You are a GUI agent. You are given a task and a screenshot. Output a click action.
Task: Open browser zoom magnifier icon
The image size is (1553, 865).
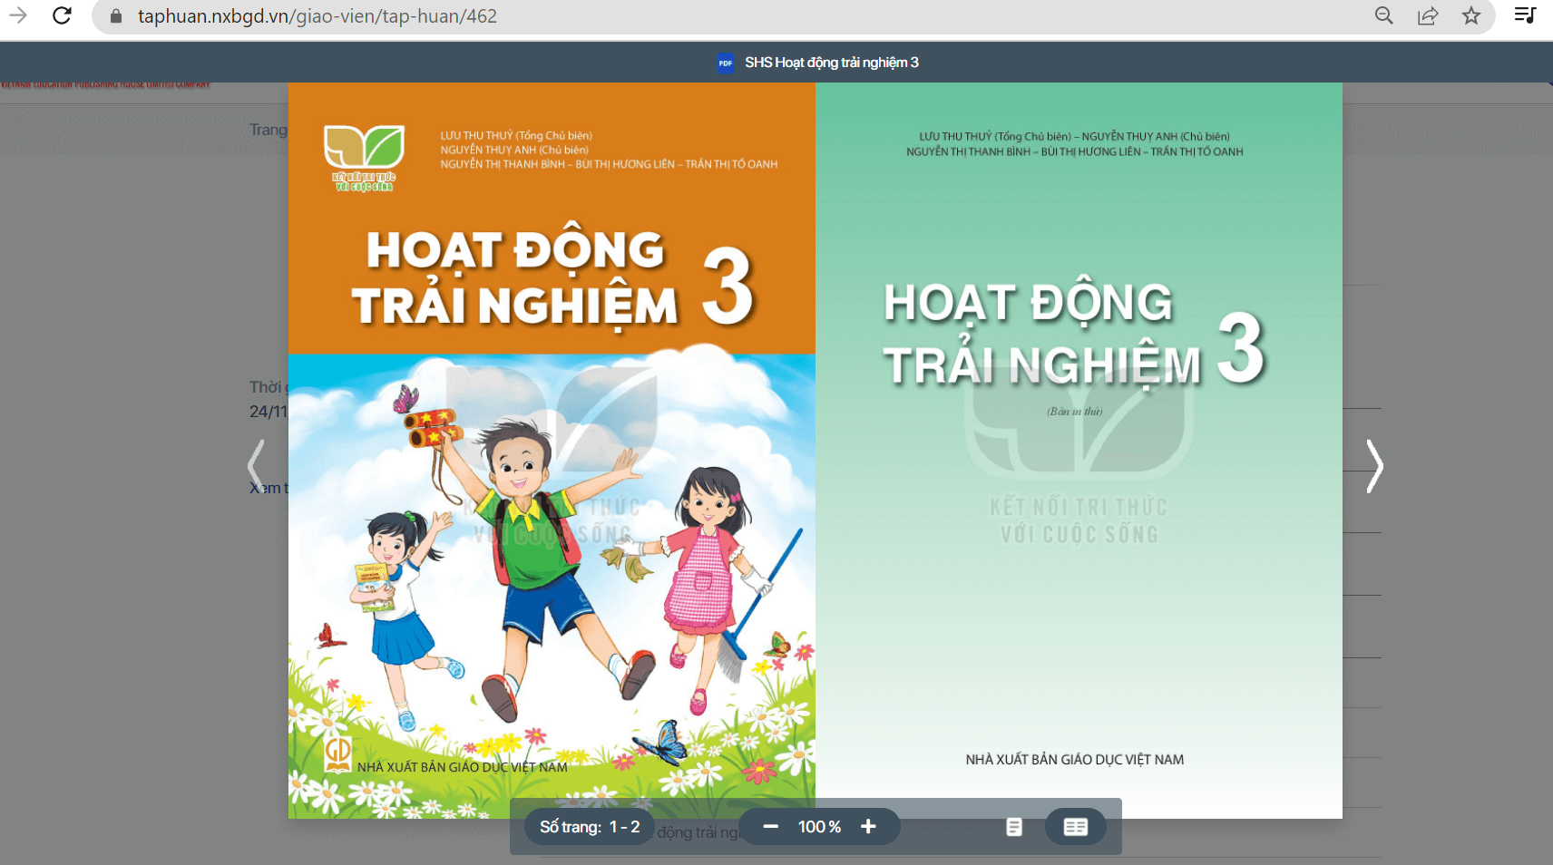[x=1383, y=15]
